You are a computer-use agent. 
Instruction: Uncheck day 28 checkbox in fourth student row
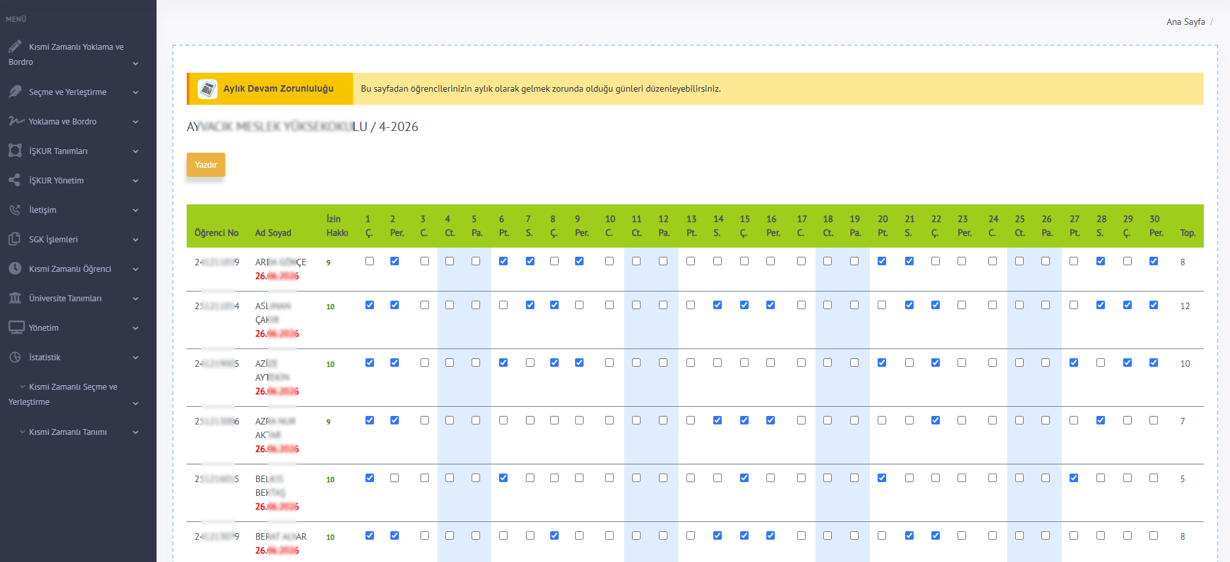point(1100,420)
